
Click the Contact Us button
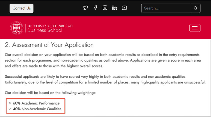point(22,8)
